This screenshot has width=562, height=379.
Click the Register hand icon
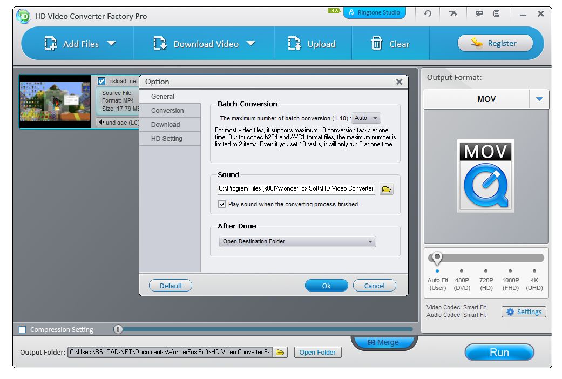tap(476, 43)
